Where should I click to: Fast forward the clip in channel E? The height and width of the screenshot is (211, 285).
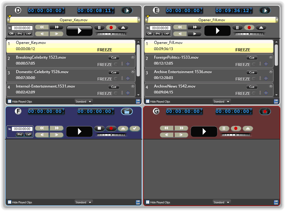[x=194, y=27]
